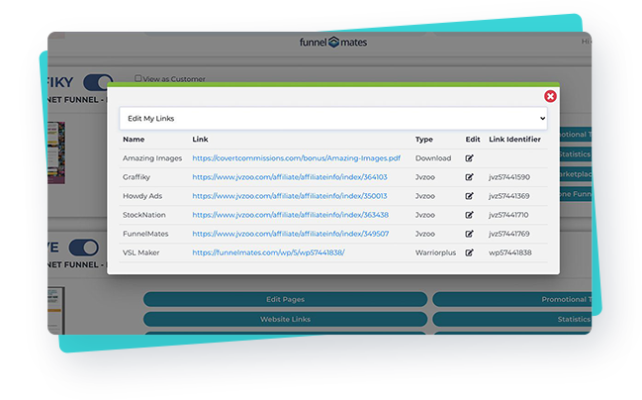642x400 pixels.
Task: Edit the Graffiky link entry
Action: coord(469,177)
